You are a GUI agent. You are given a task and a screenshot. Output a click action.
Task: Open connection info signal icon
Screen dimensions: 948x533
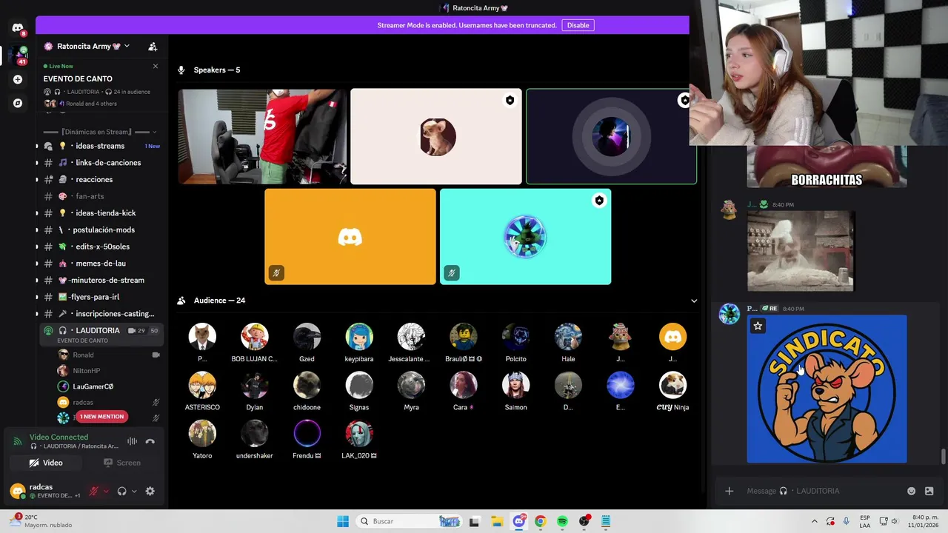17,441
